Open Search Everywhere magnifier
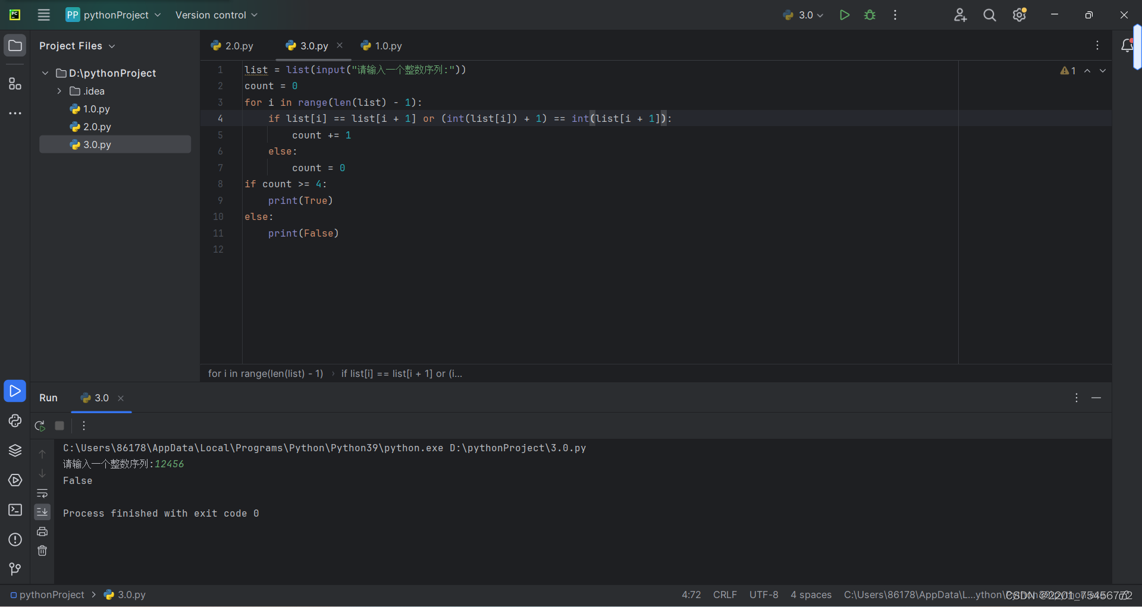The height and width of the screenshot is (607, 1142). tap(990, 15)
